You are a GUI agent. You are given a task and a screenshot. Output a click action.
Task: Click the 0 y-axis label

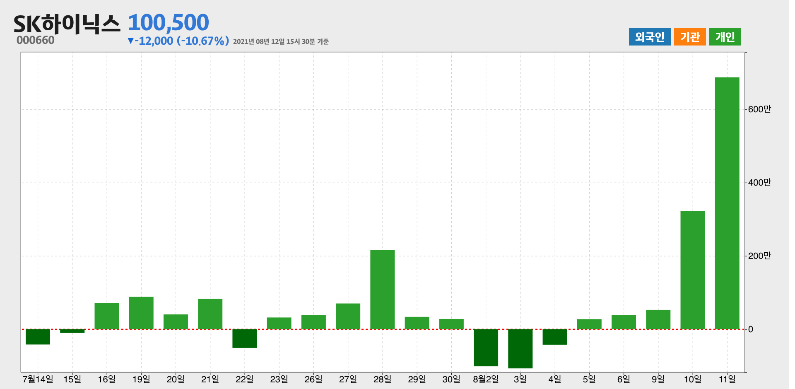(751, 330)
